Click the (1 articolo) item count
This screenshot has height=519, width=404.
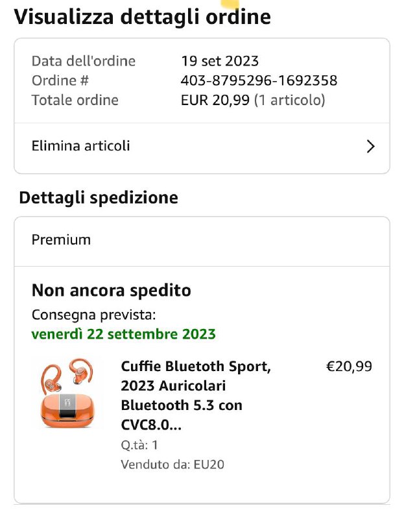289,100
